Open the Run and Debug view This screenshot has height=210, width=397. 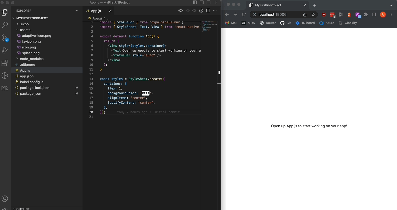point(5,50)
